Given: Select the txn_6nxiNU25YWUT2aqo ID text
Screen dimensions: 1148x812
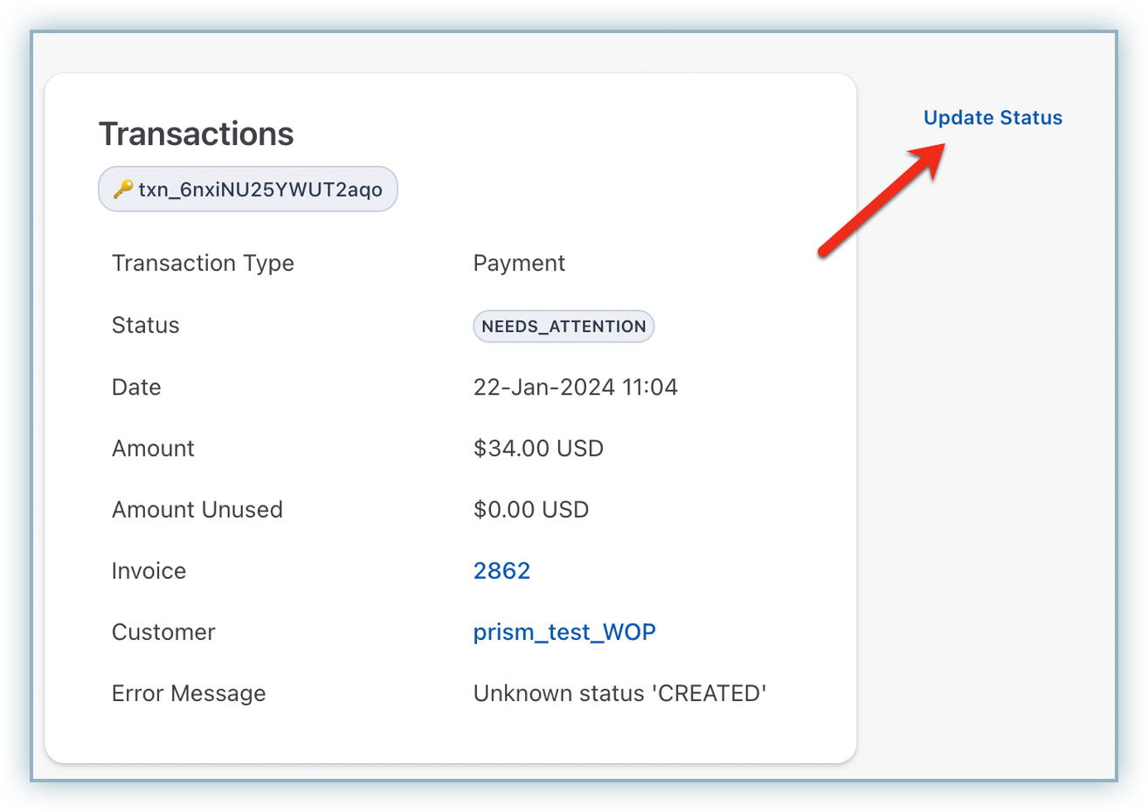Looking at the screenshot, I should click(260, 189).
